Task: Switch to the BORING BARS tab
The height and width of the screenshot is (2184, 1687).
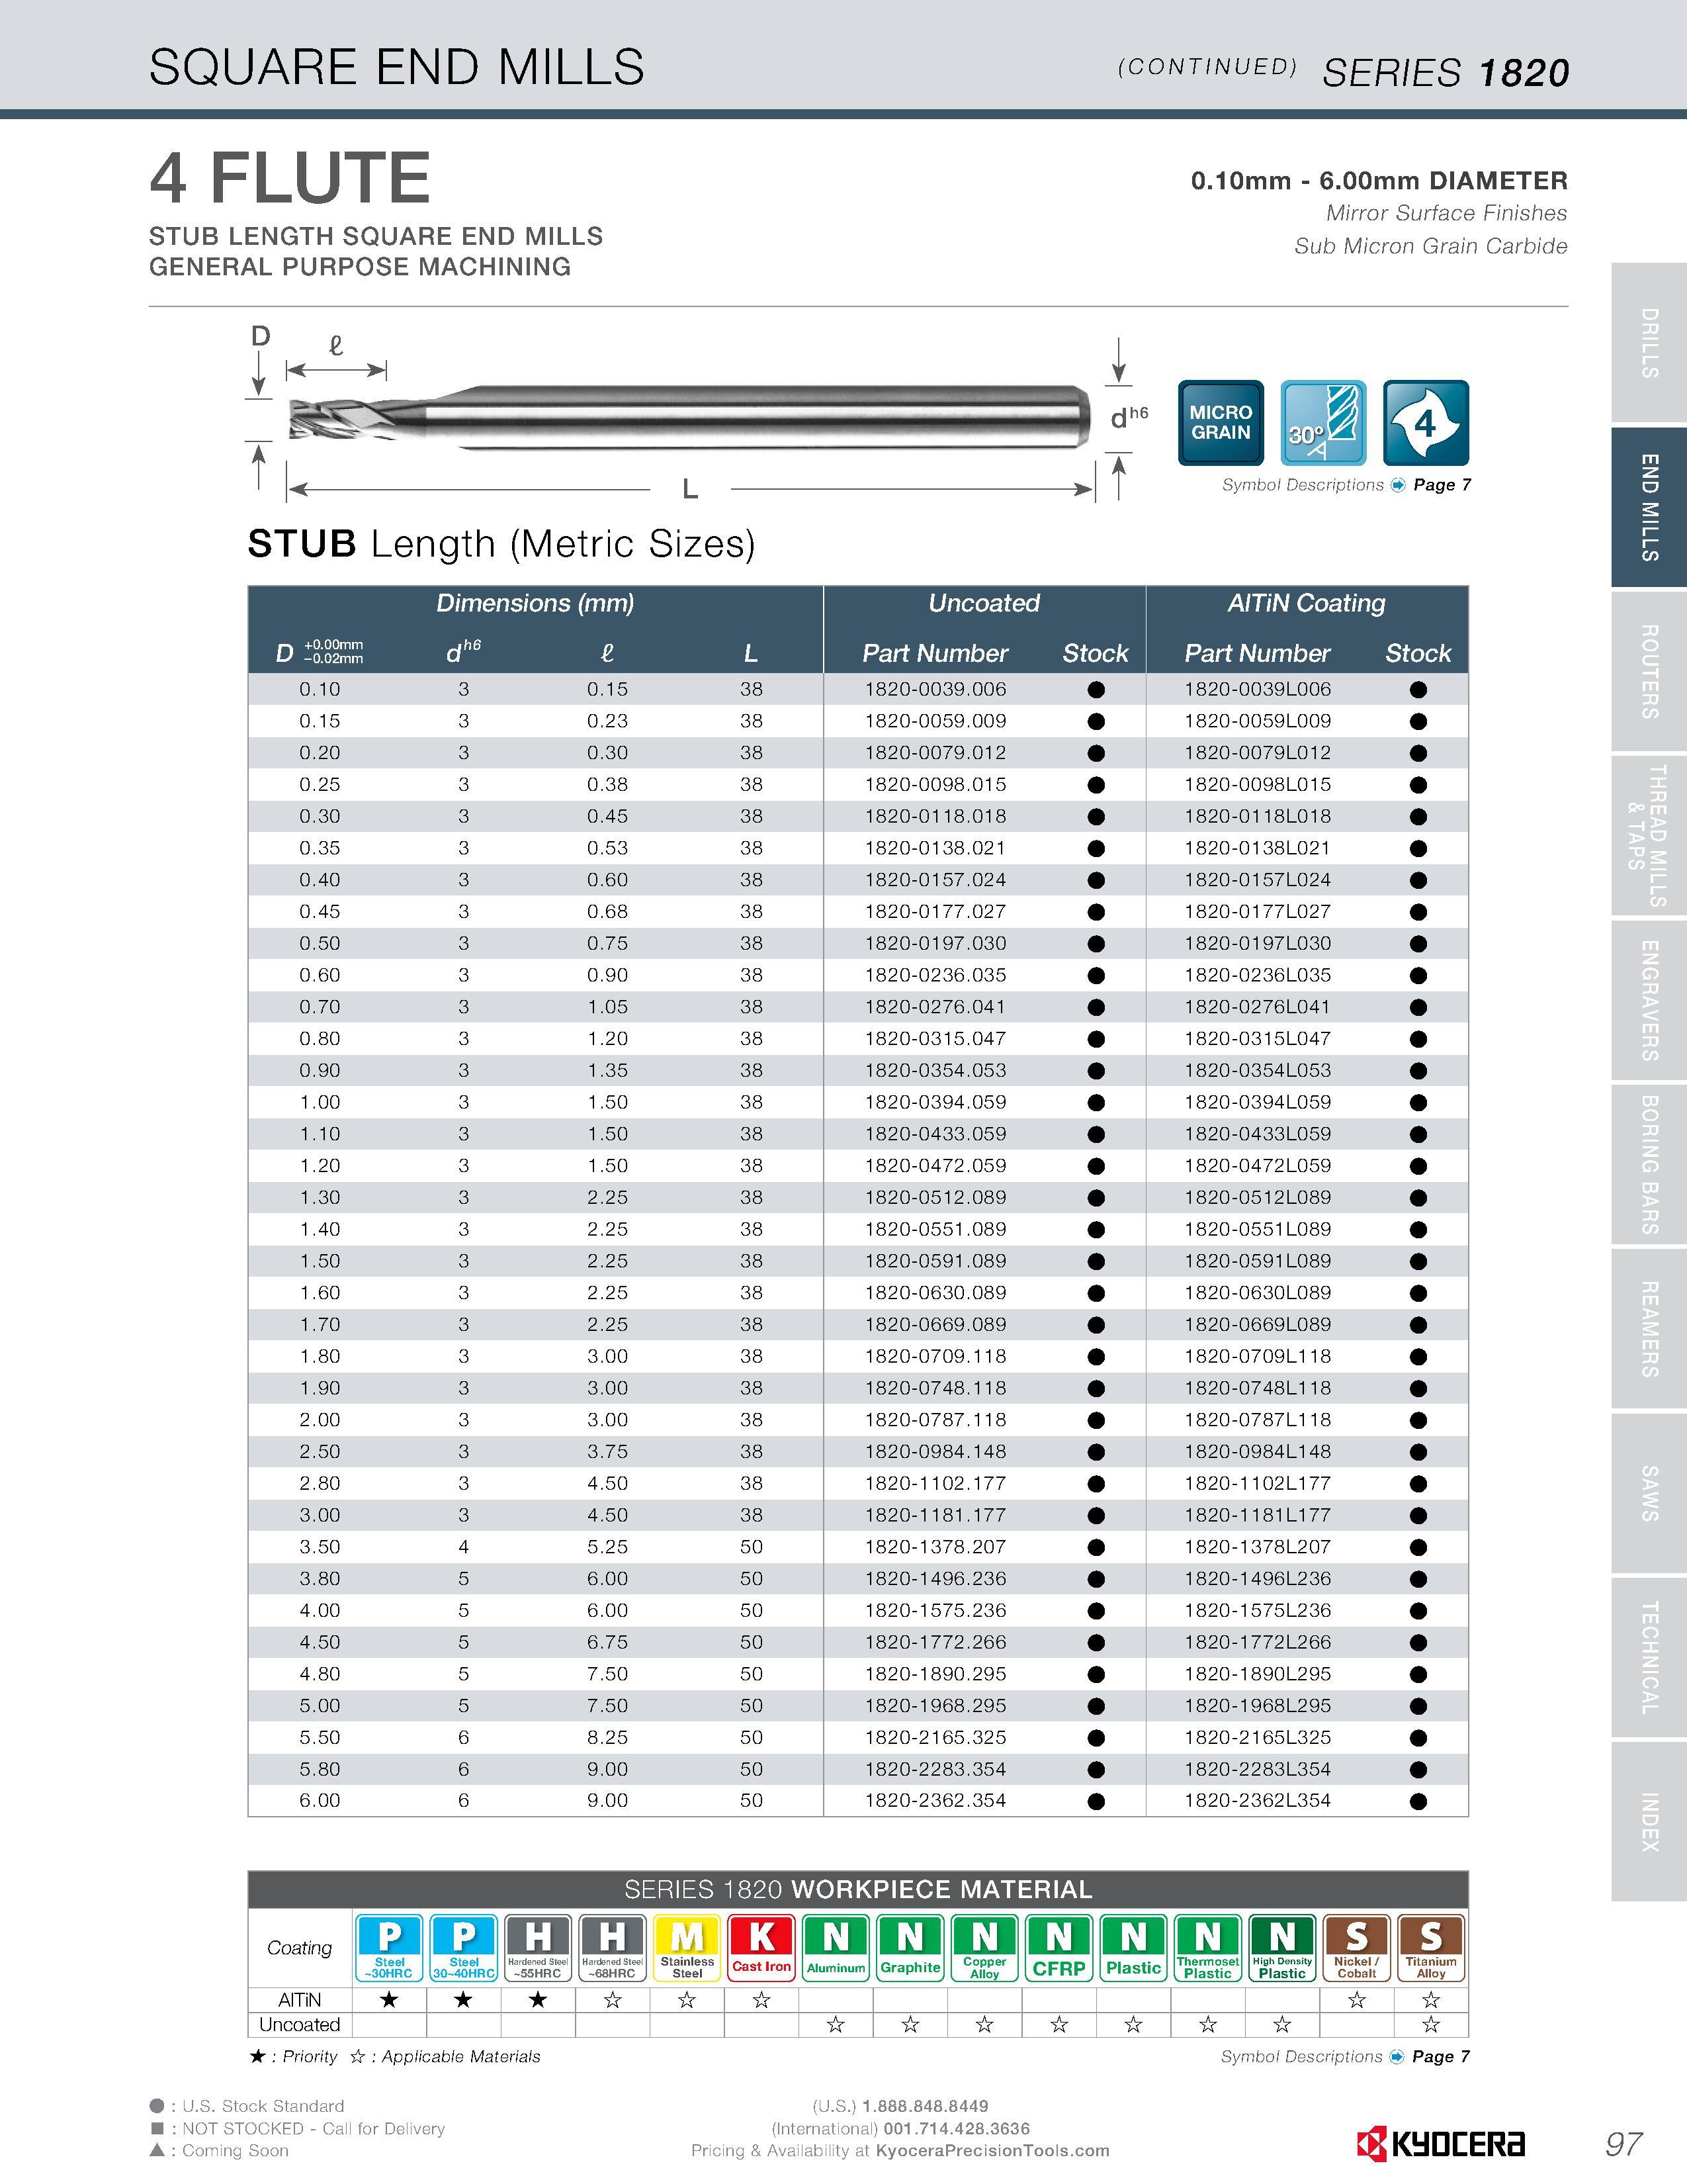Action: point(1649,1165)
